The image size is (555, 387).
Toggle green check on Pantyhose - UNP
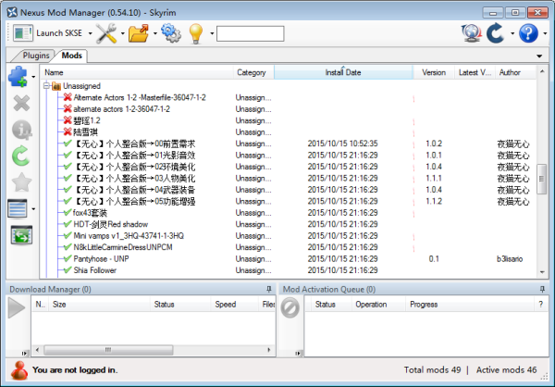tap(68, 258)
